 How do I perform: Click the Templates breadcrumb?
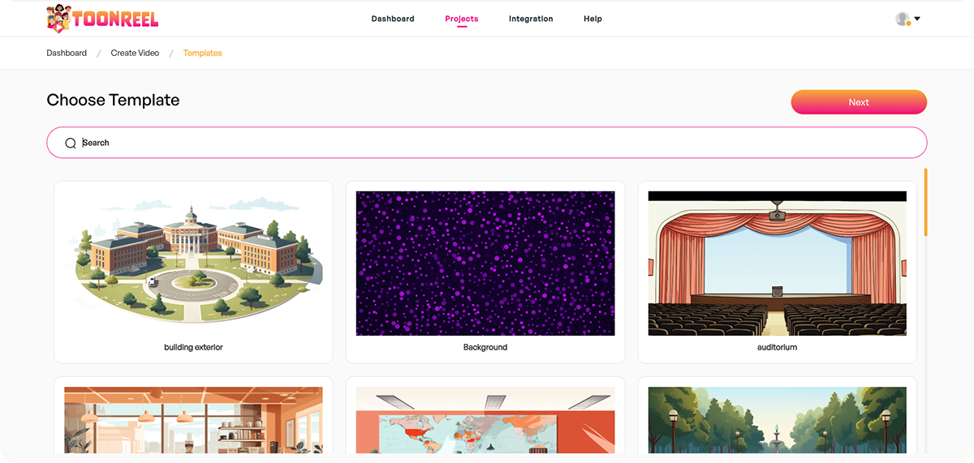[202, 53]
